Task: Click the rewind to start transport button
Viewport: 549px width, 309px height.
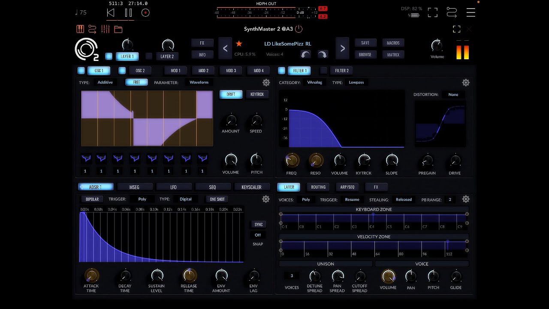Action: (111, 13)
